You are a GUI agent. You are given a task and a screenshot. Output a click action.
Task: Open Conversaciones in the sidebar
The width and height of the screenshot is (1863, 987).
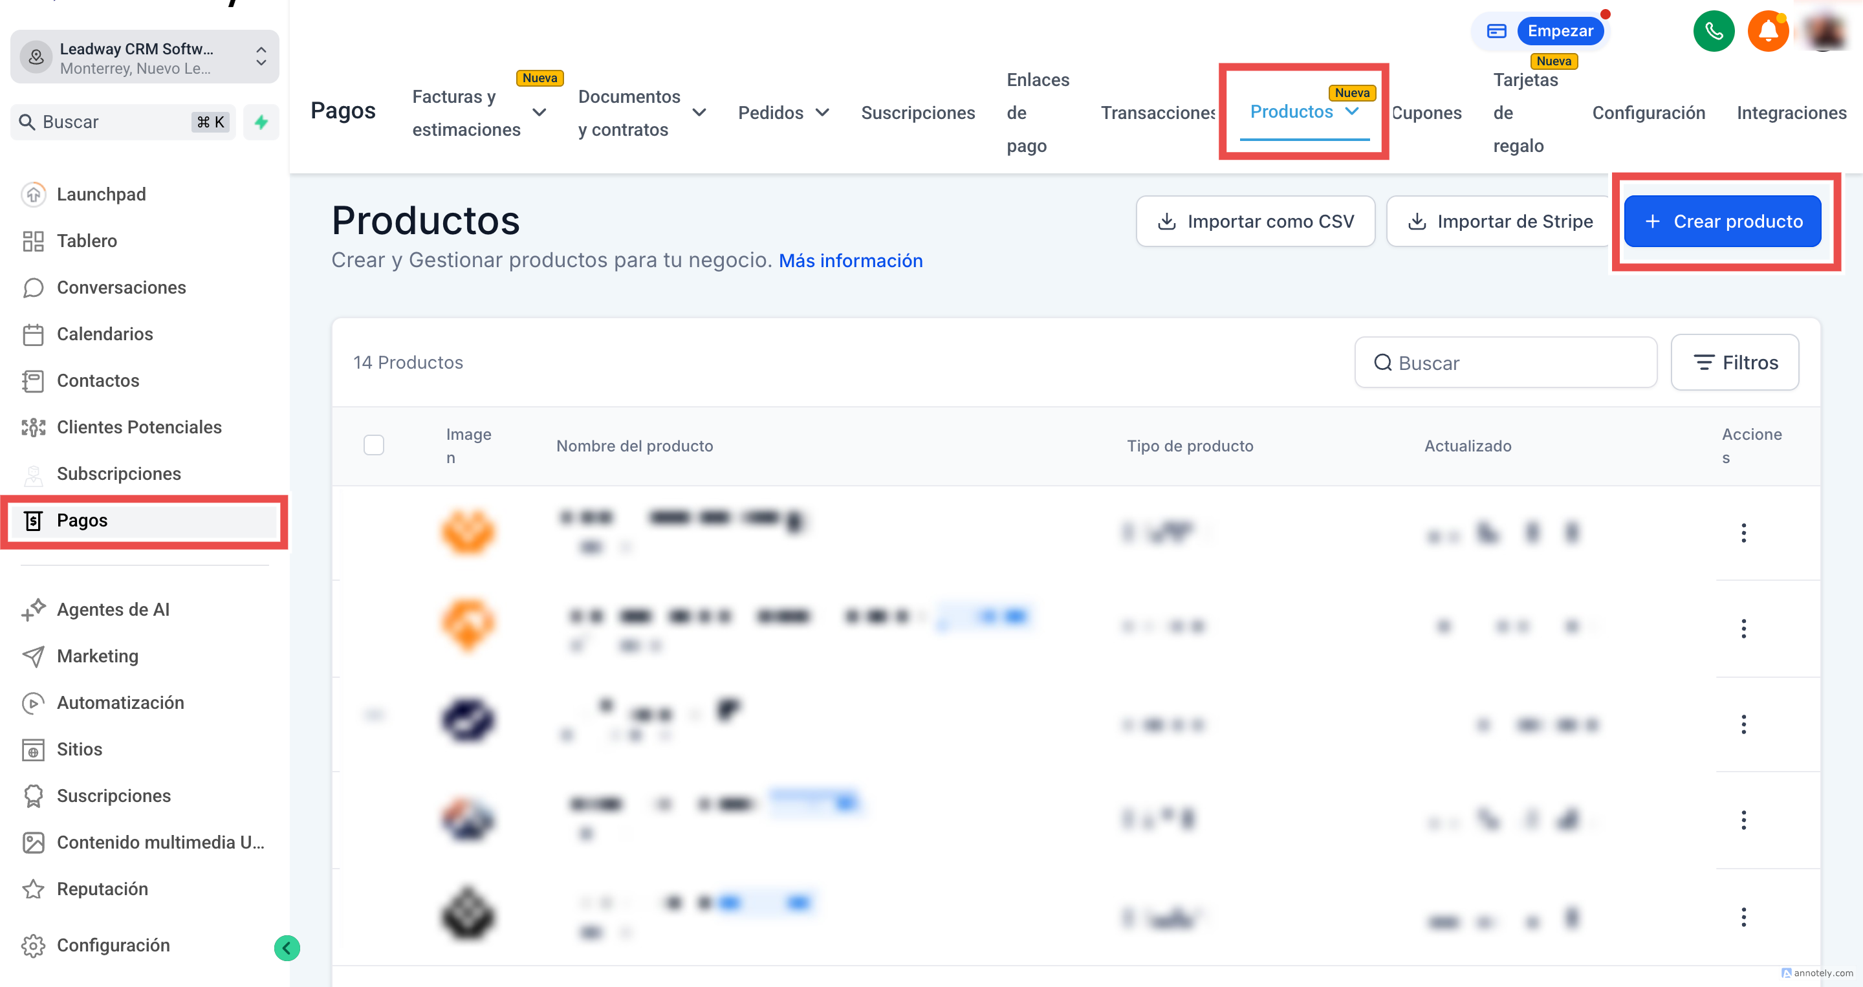coord(121,288)
